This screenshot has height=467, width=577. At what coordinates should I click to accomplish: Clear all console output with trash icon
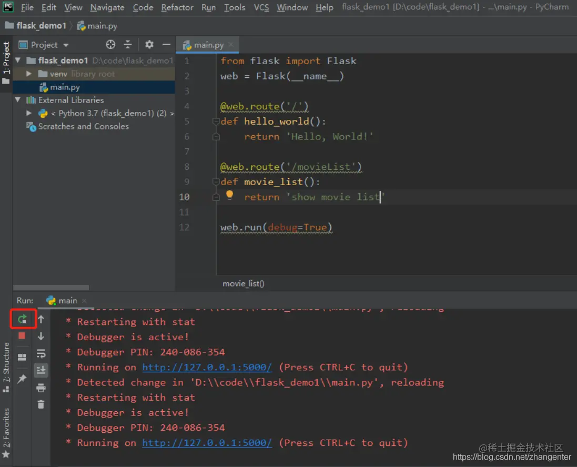41,404
